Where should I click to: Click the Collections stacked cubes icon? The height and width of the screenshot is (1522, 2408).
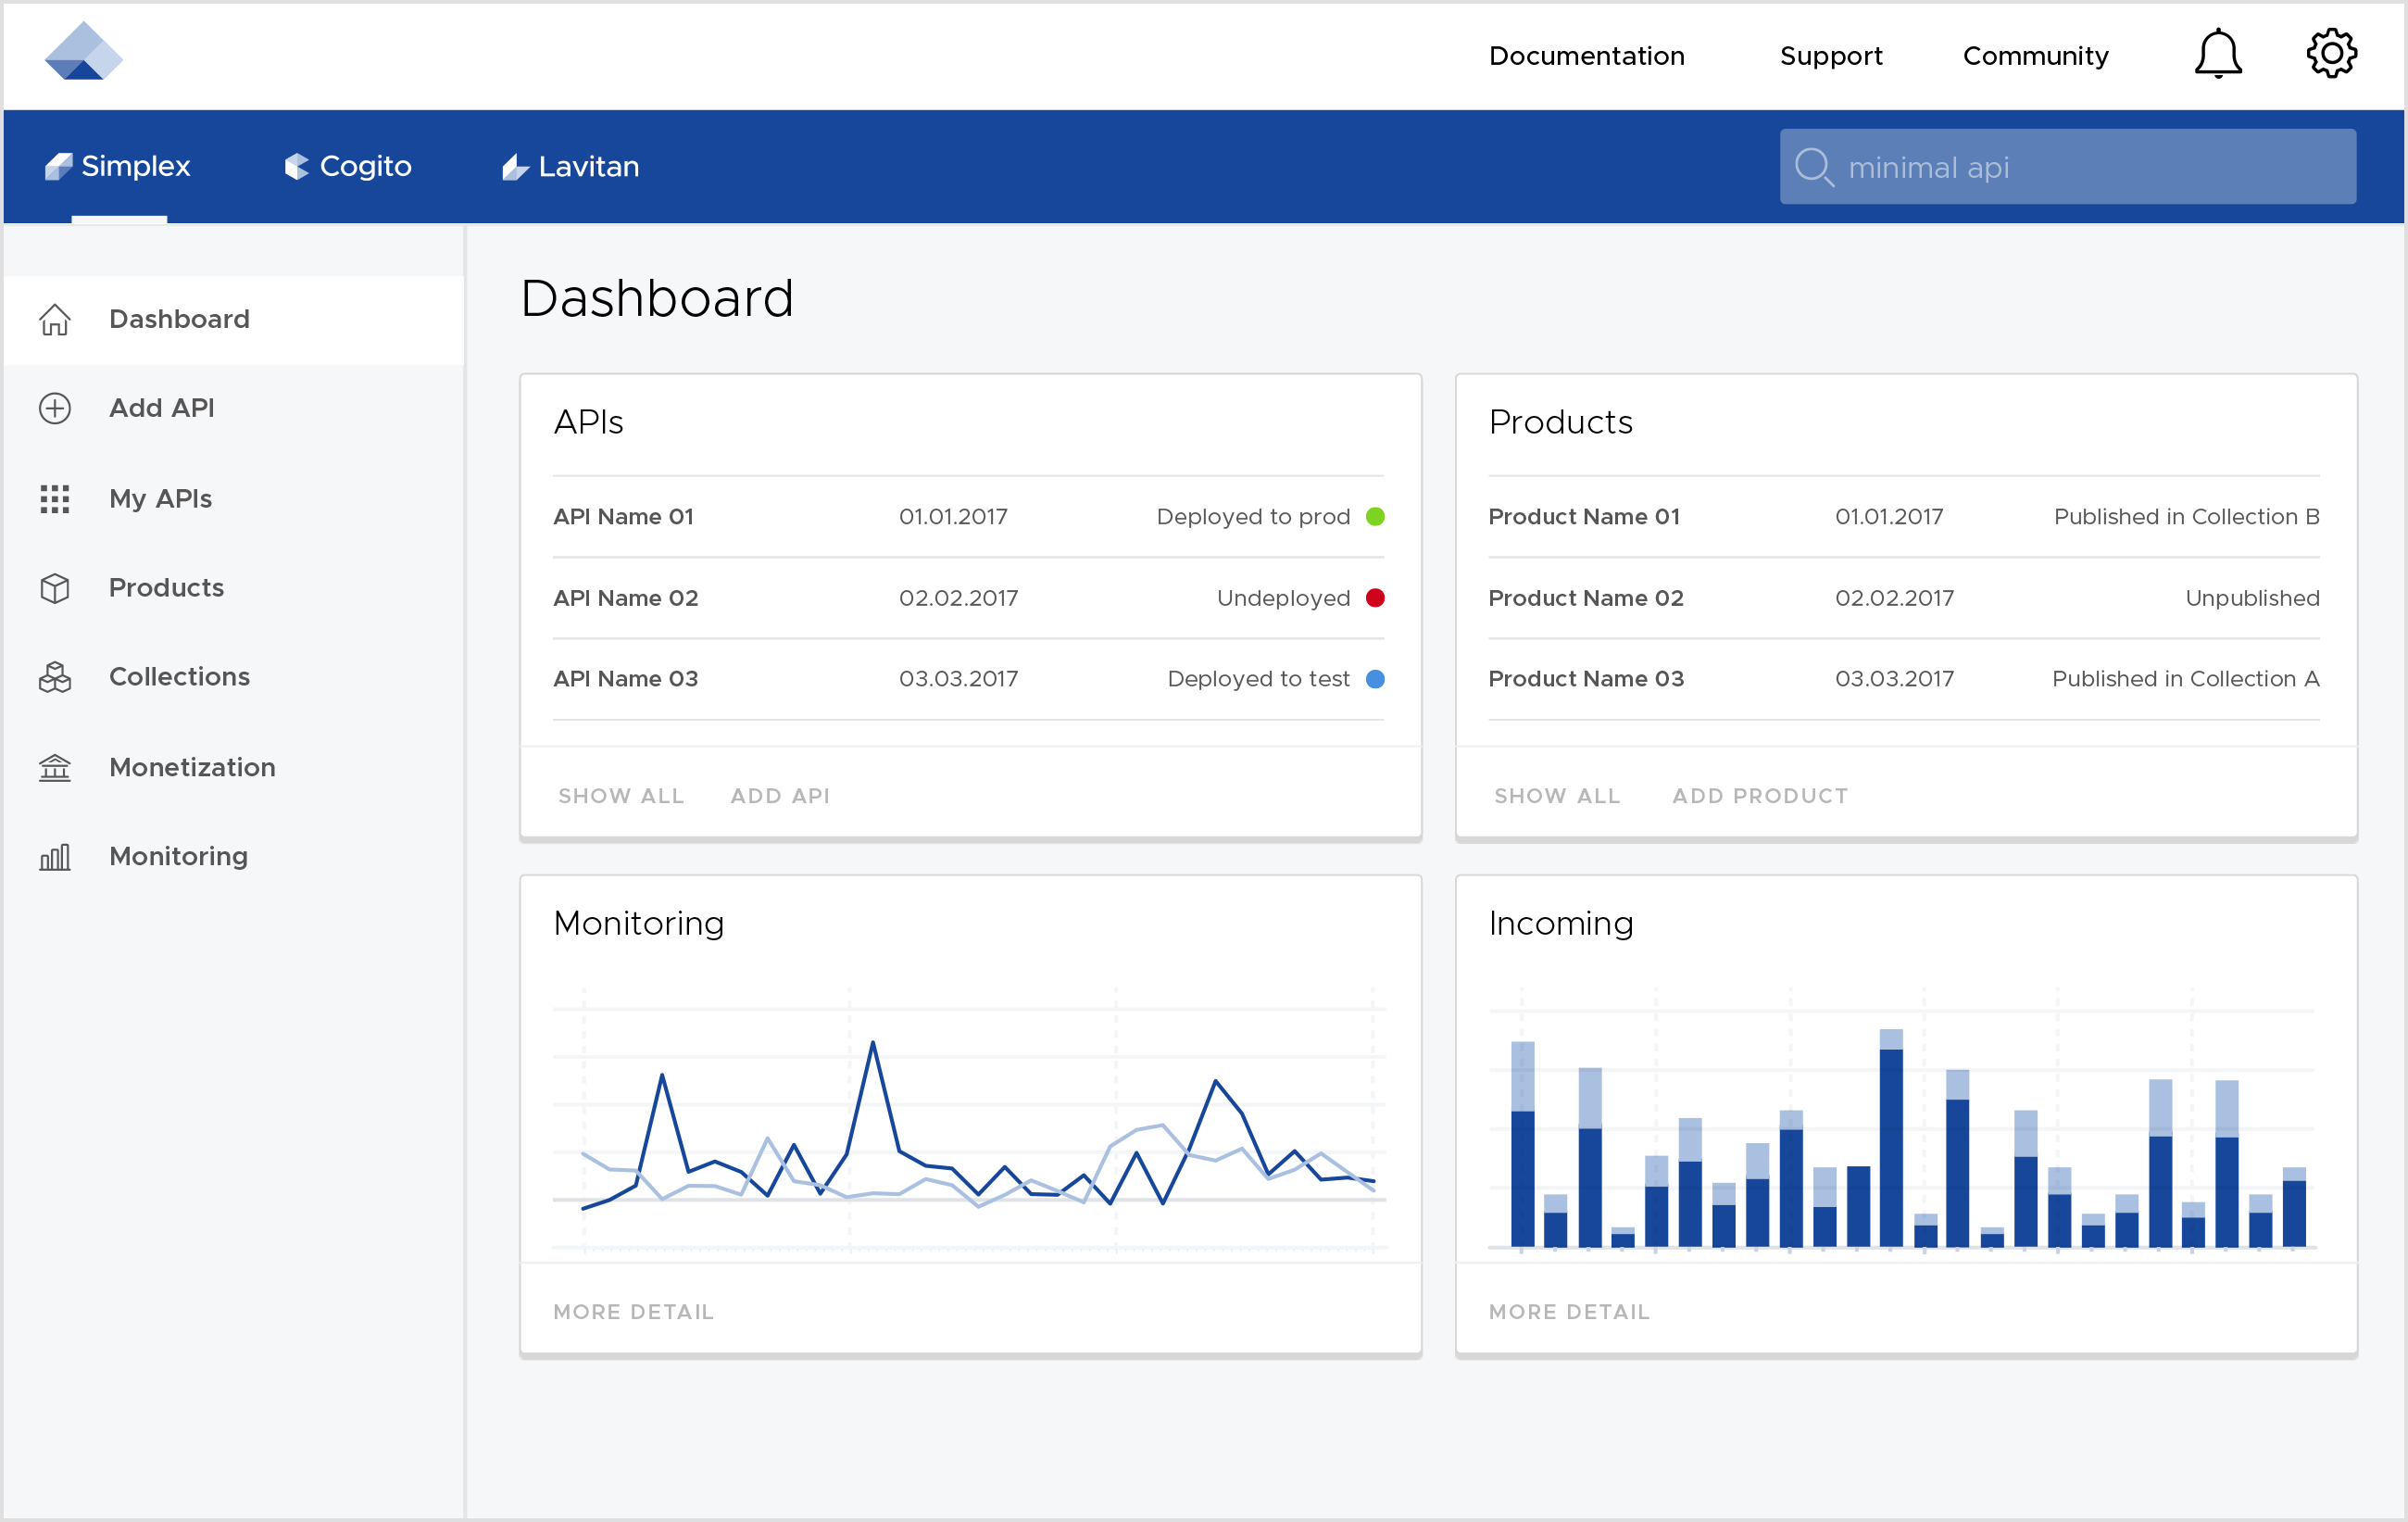(55, 677)
